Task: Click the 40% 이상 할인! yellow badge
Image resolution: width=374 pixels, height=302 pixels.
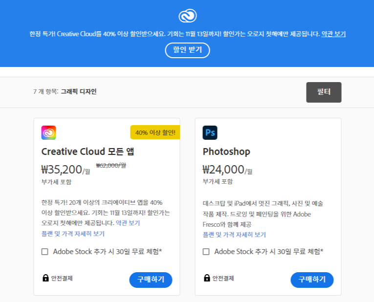Action: (x=155, y=132)
